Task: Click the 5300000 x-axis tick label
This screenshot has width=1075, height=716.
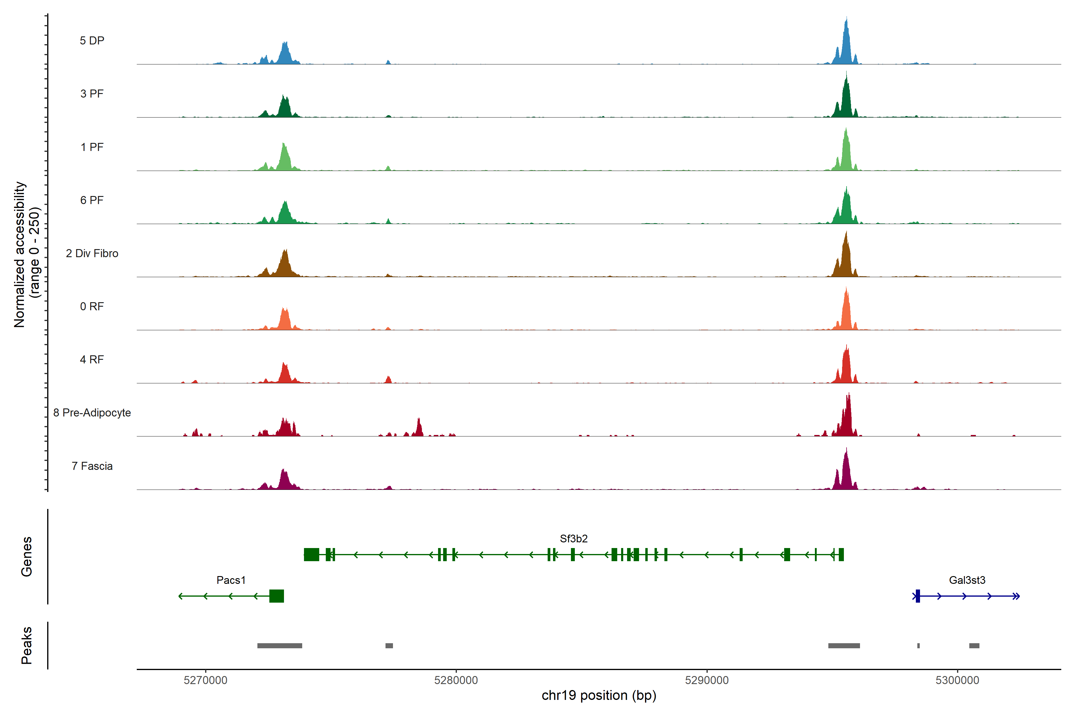Action: click(x=957, y=680)
